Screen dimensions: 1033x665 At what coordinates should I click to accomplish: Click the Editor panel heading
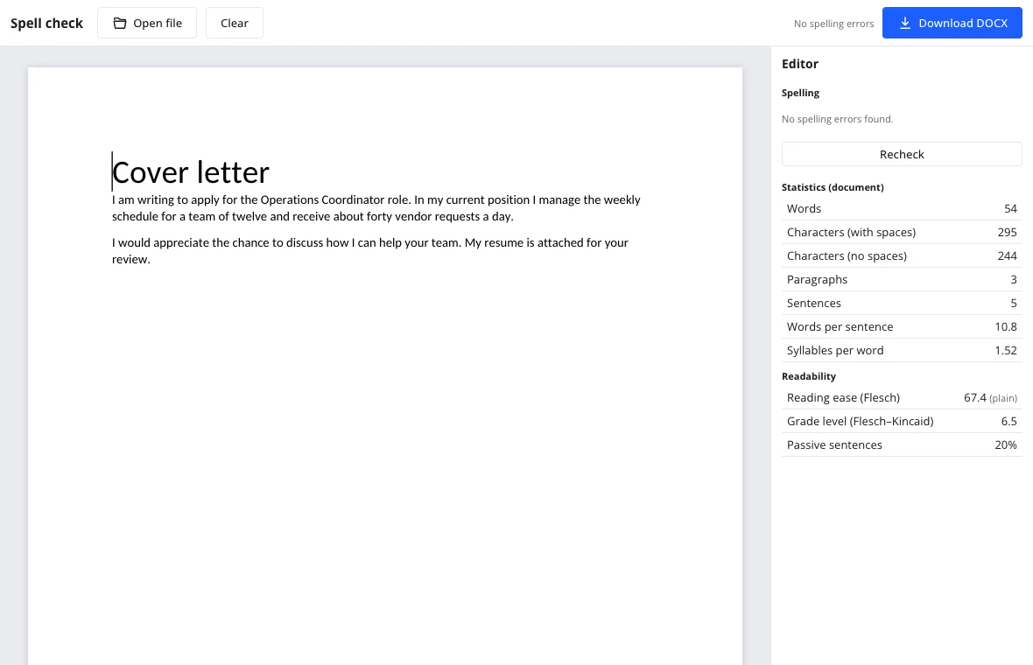click(x=800, y=64)
